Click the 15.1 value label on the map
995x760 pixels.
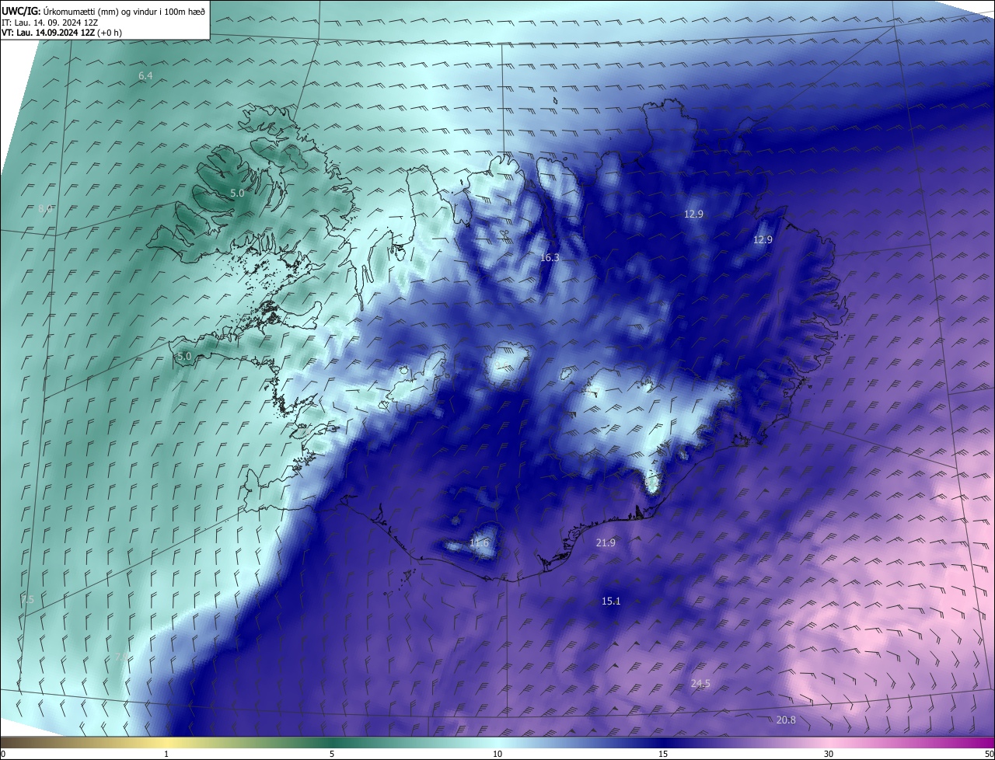coord(611,601)
